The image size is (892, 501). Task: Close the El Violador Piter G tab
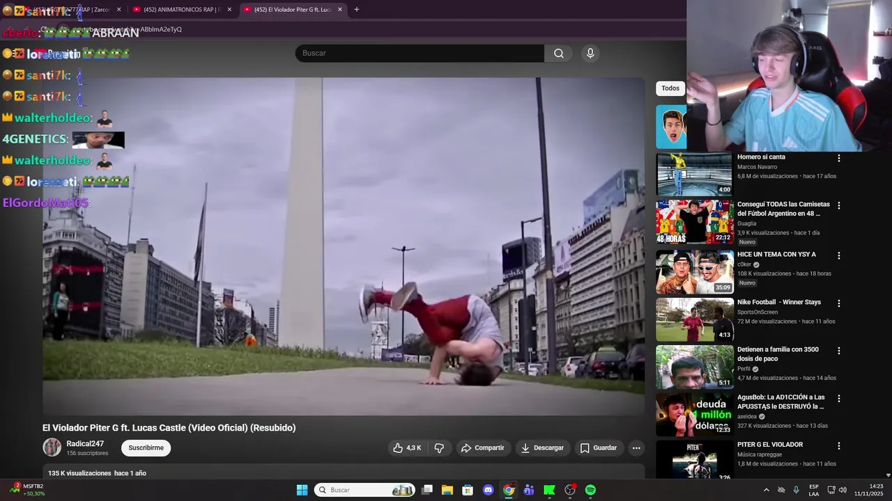tap(340, 10)
